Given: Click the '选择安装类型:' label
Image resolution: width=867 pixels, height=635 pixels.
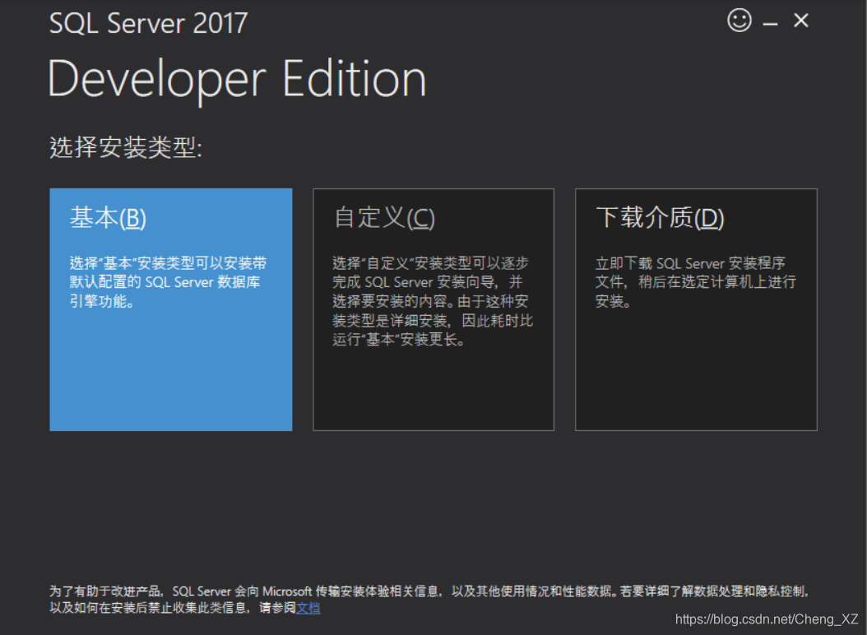Looking at the screenshot, I should (x=126, y=147).
